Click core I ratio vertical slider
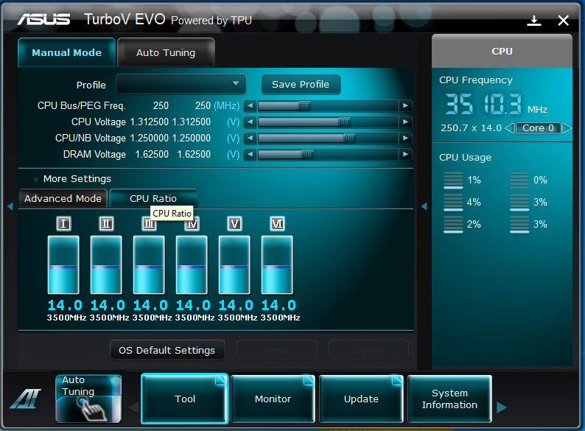 coord(63,265)
